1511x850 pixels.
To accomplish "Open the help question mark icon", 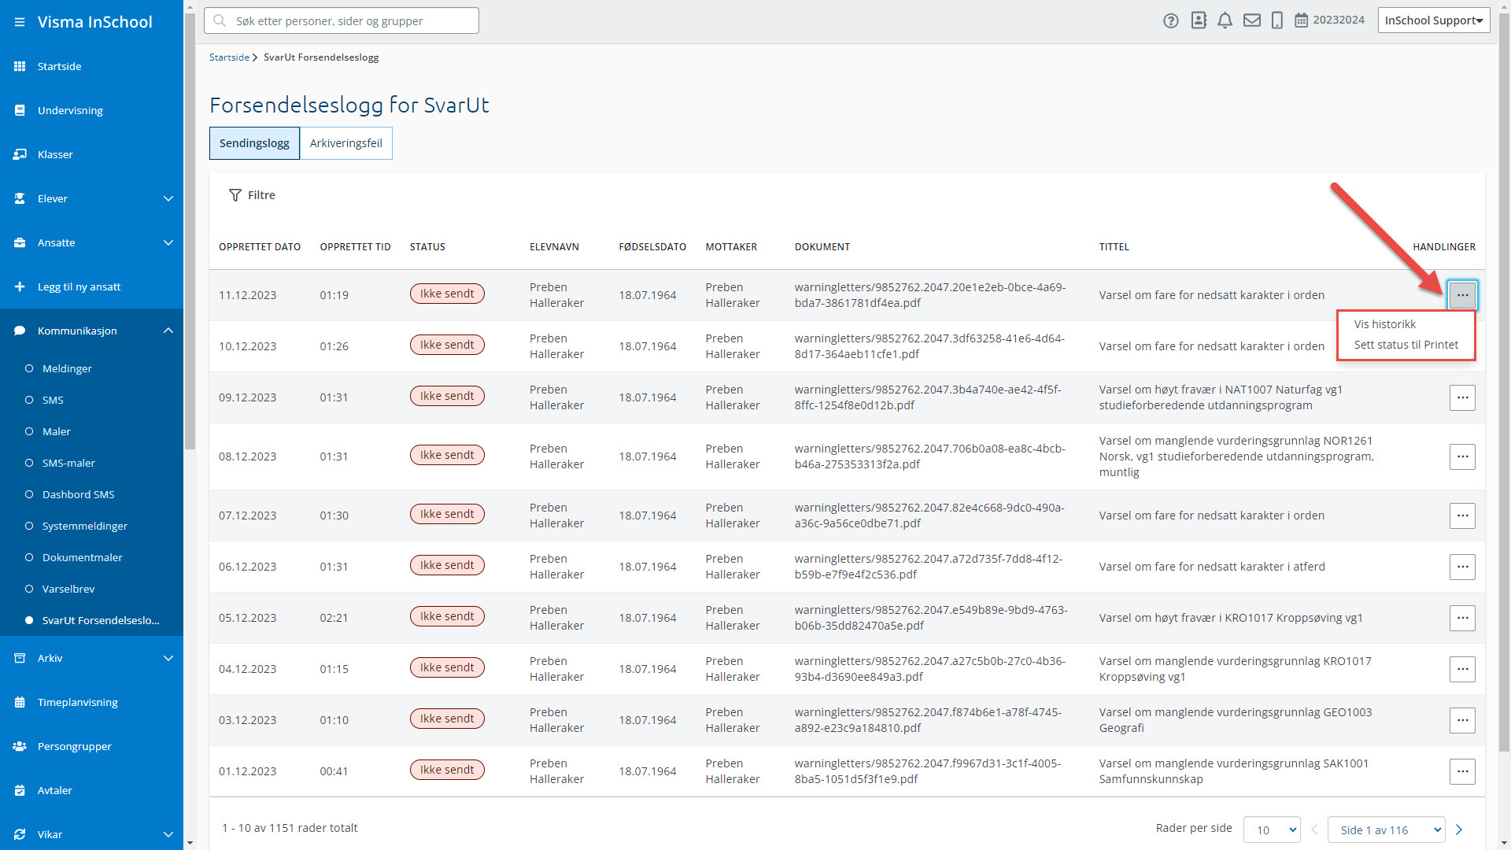I will (1171, 20).
